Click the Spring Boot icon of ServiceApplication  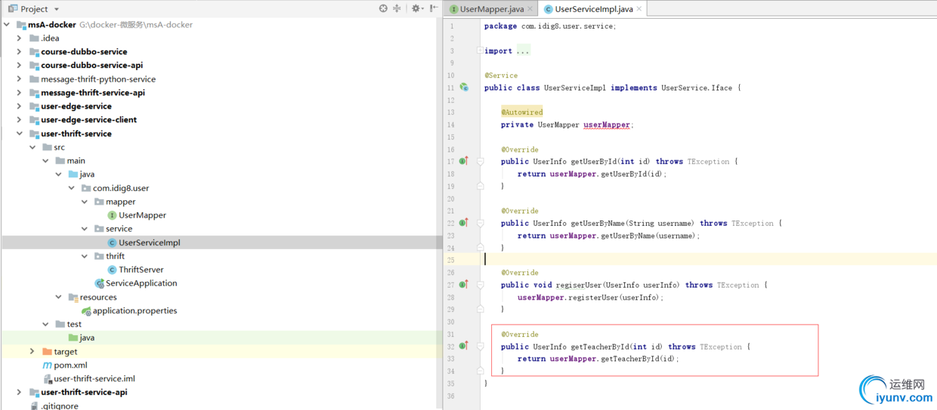point(99,283)
